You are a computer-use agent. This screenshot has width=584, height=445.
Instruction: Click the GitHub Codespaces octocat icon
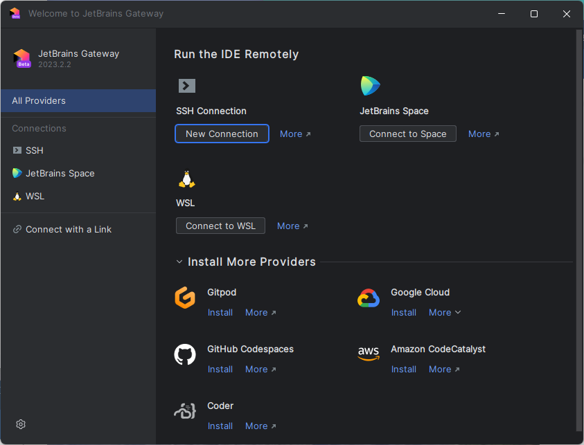pyautogui.click(x=185, y=354)
